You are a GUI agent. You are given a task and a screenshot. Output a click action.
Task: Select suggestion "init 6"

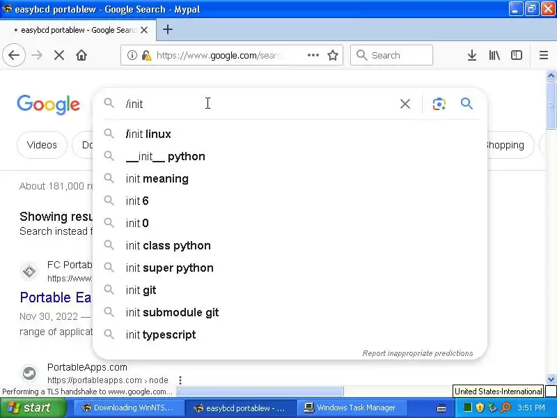[x=290, y=201]
